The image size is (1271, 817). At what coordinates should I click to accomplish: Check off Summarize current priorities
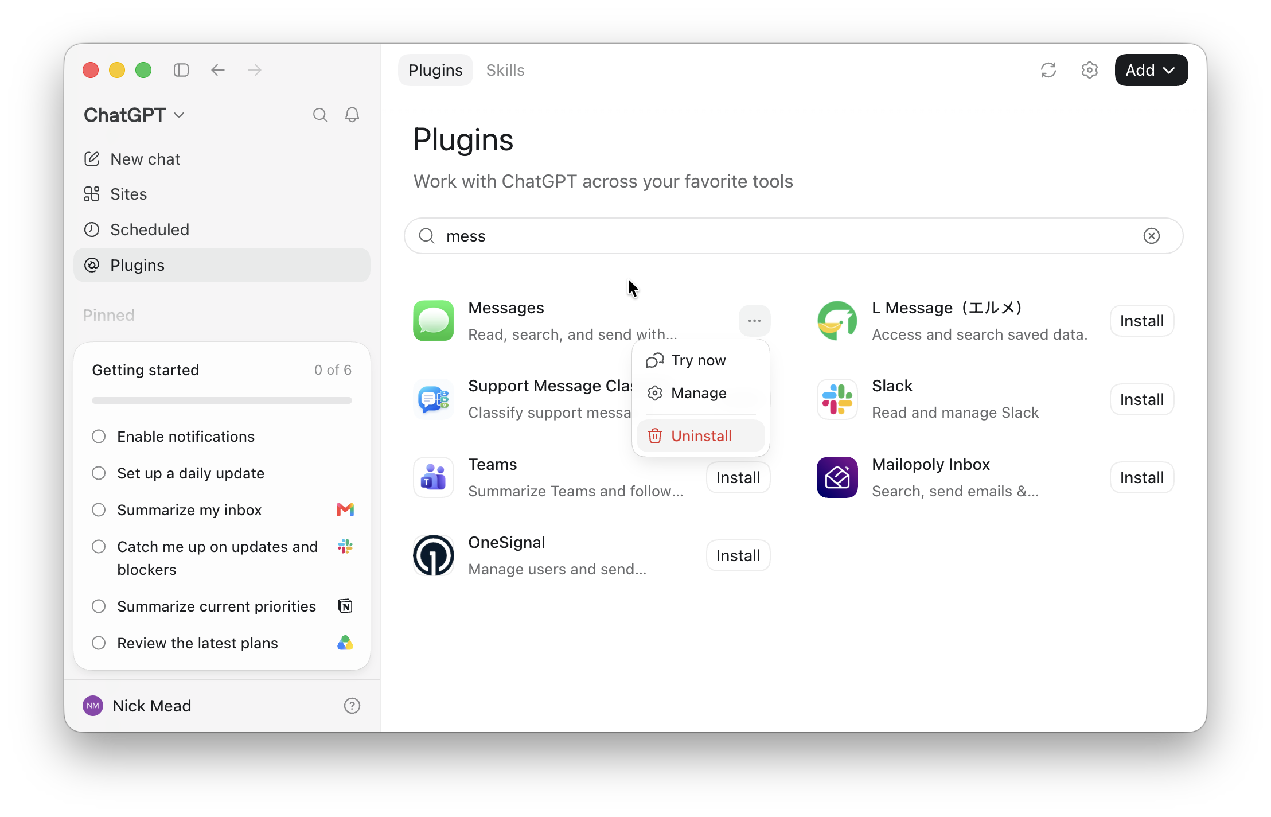(x=99, y=606)
